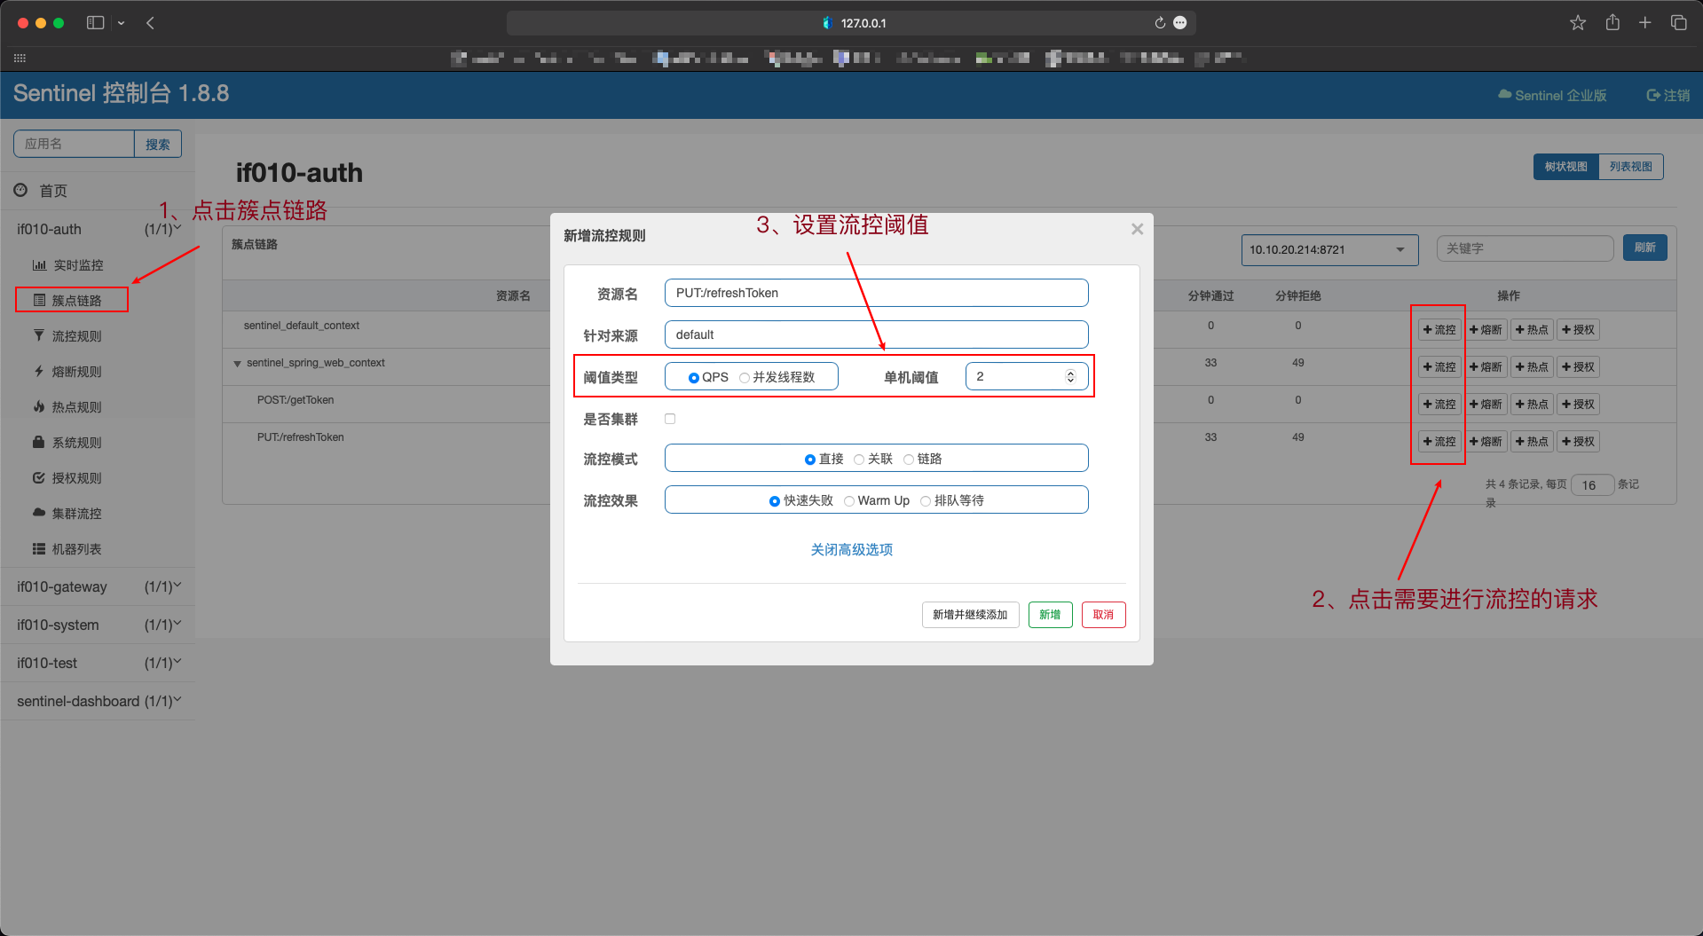
Task: Click 授权 for sentinel_spring_web_context row
Action: coord(1578,366)
